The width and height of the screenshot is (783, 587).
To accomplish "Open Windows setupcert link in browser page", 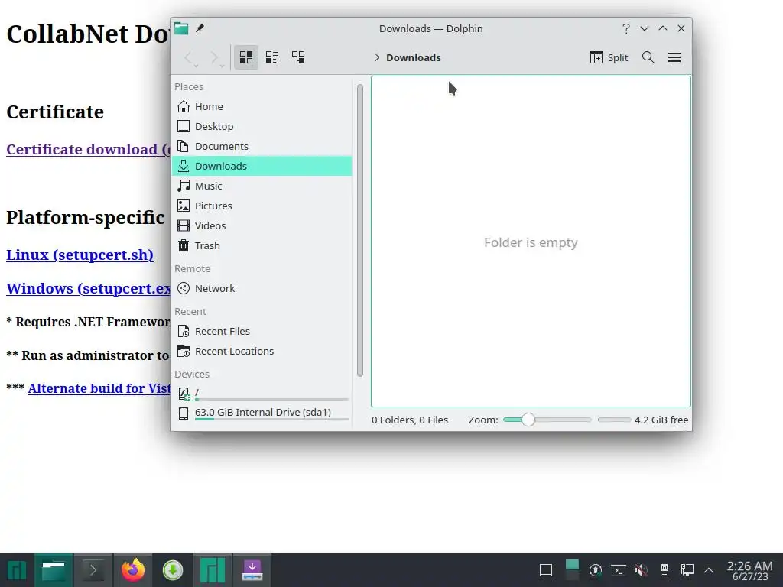I will pyautogui.click(x=88, y=288).
